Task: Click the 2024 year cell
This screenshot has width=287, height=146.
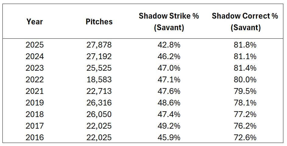Action: pos(34,56)
